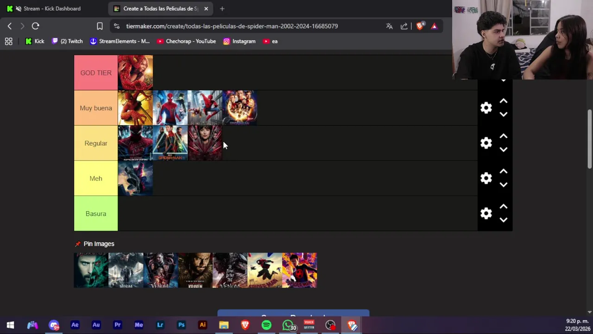Launch Adobe Media Encoder from the taskbar
The height and width of the screenshot is (334, 593).
(x=139, y=325)
